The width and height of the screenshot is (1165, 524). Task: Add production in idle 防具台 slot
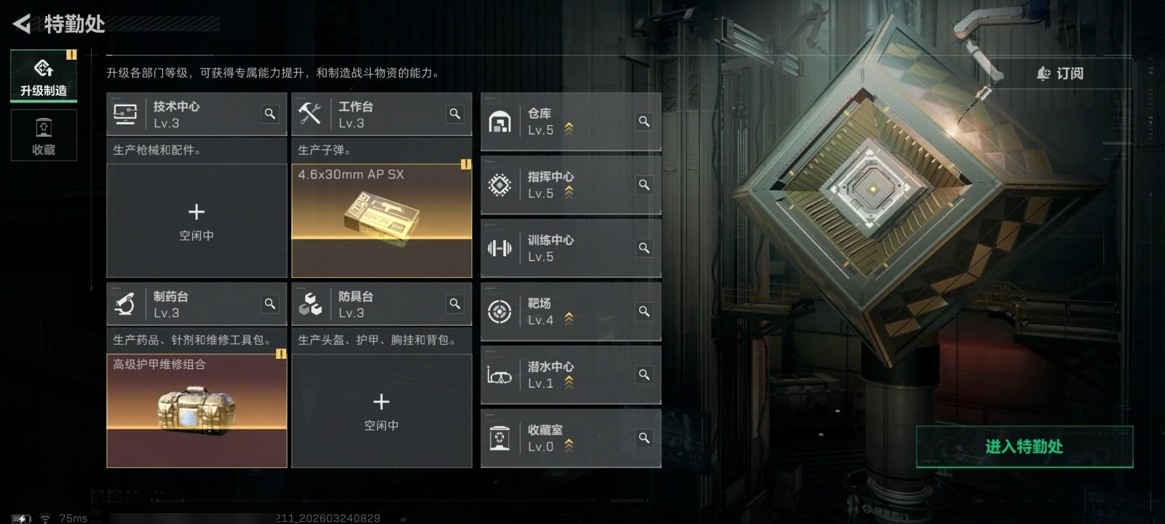(382, 410)
